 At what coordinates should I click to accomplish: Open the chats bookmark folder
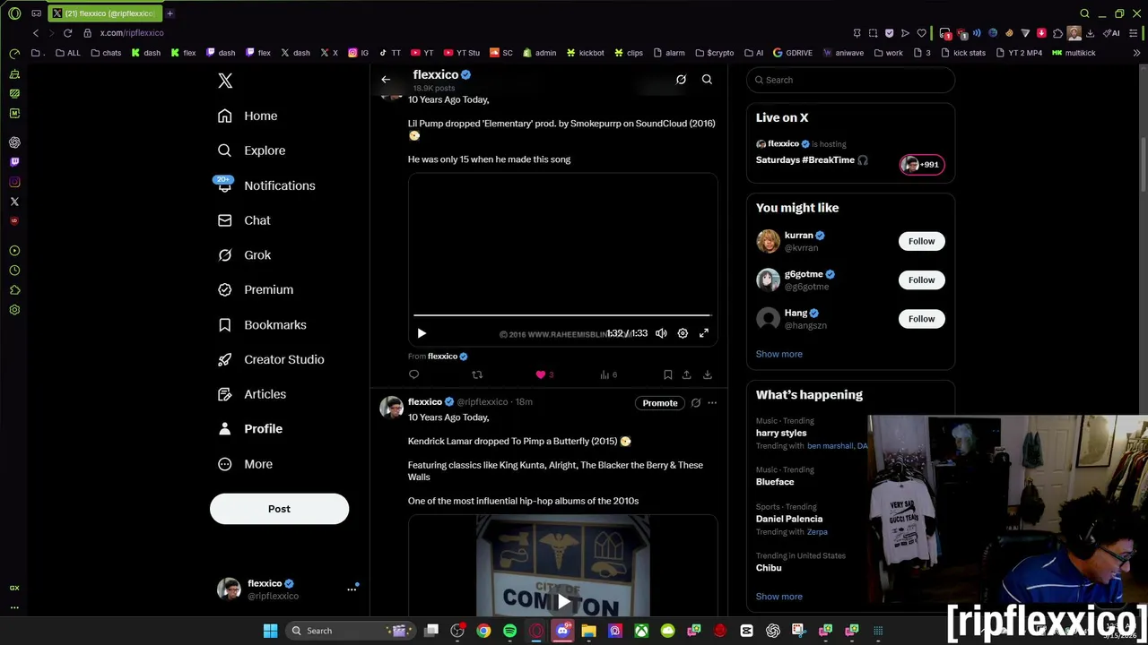106,53
